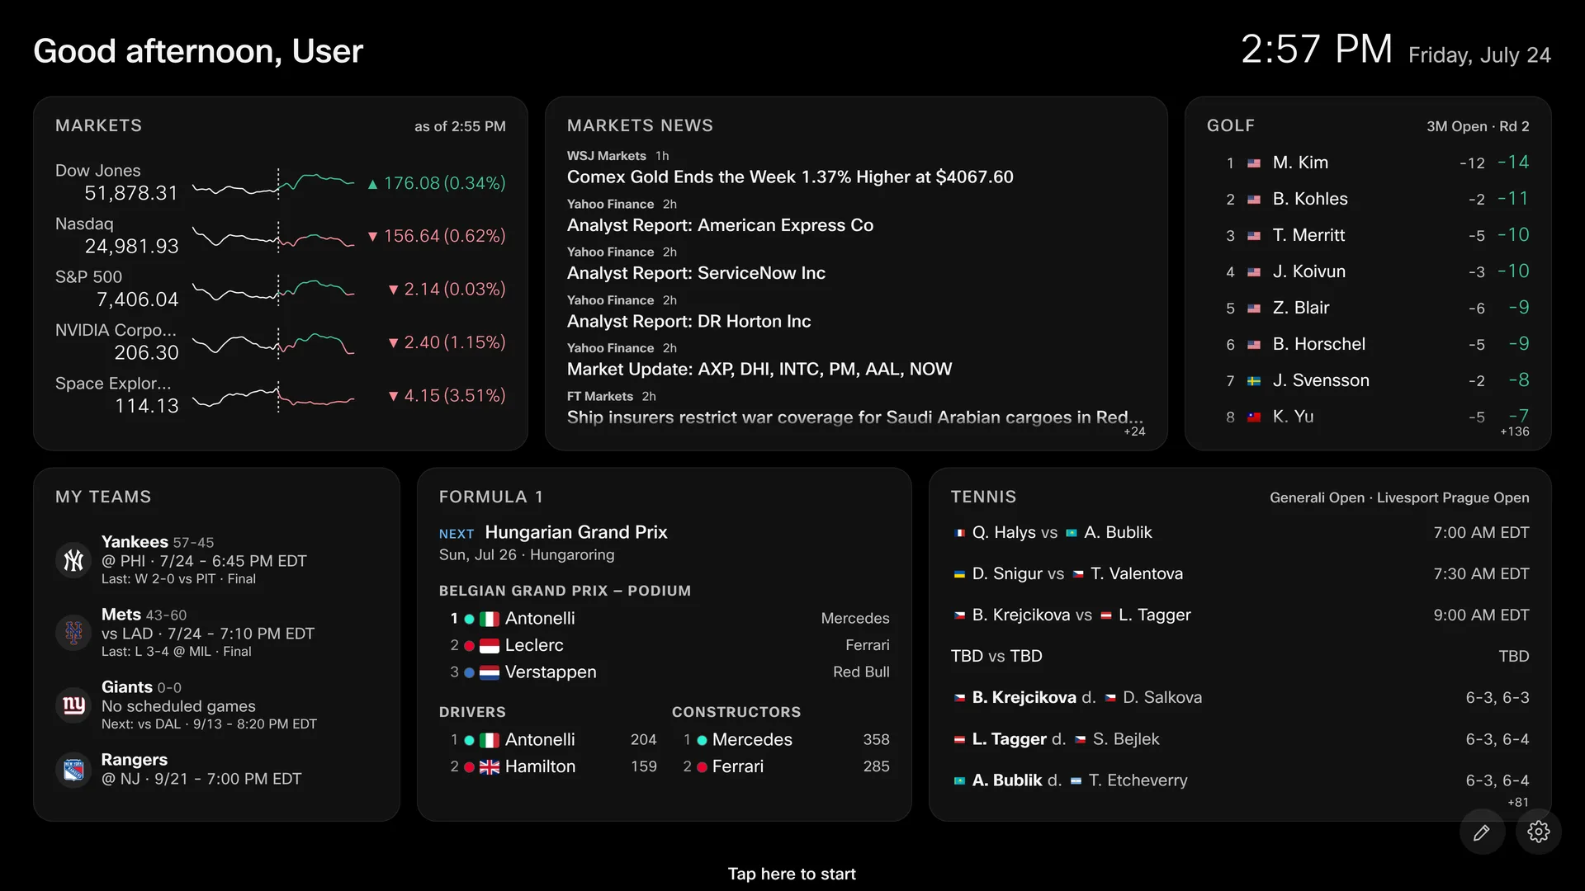Open Ship insurers restrict war coverage headline
Viewport: 1585px width, 891px height.
coord(855,417)
